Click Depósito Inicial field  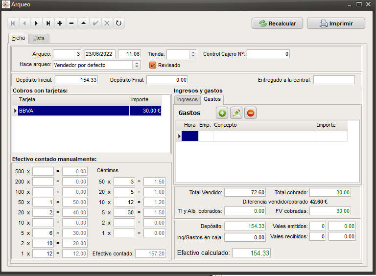tap(76, 80)
